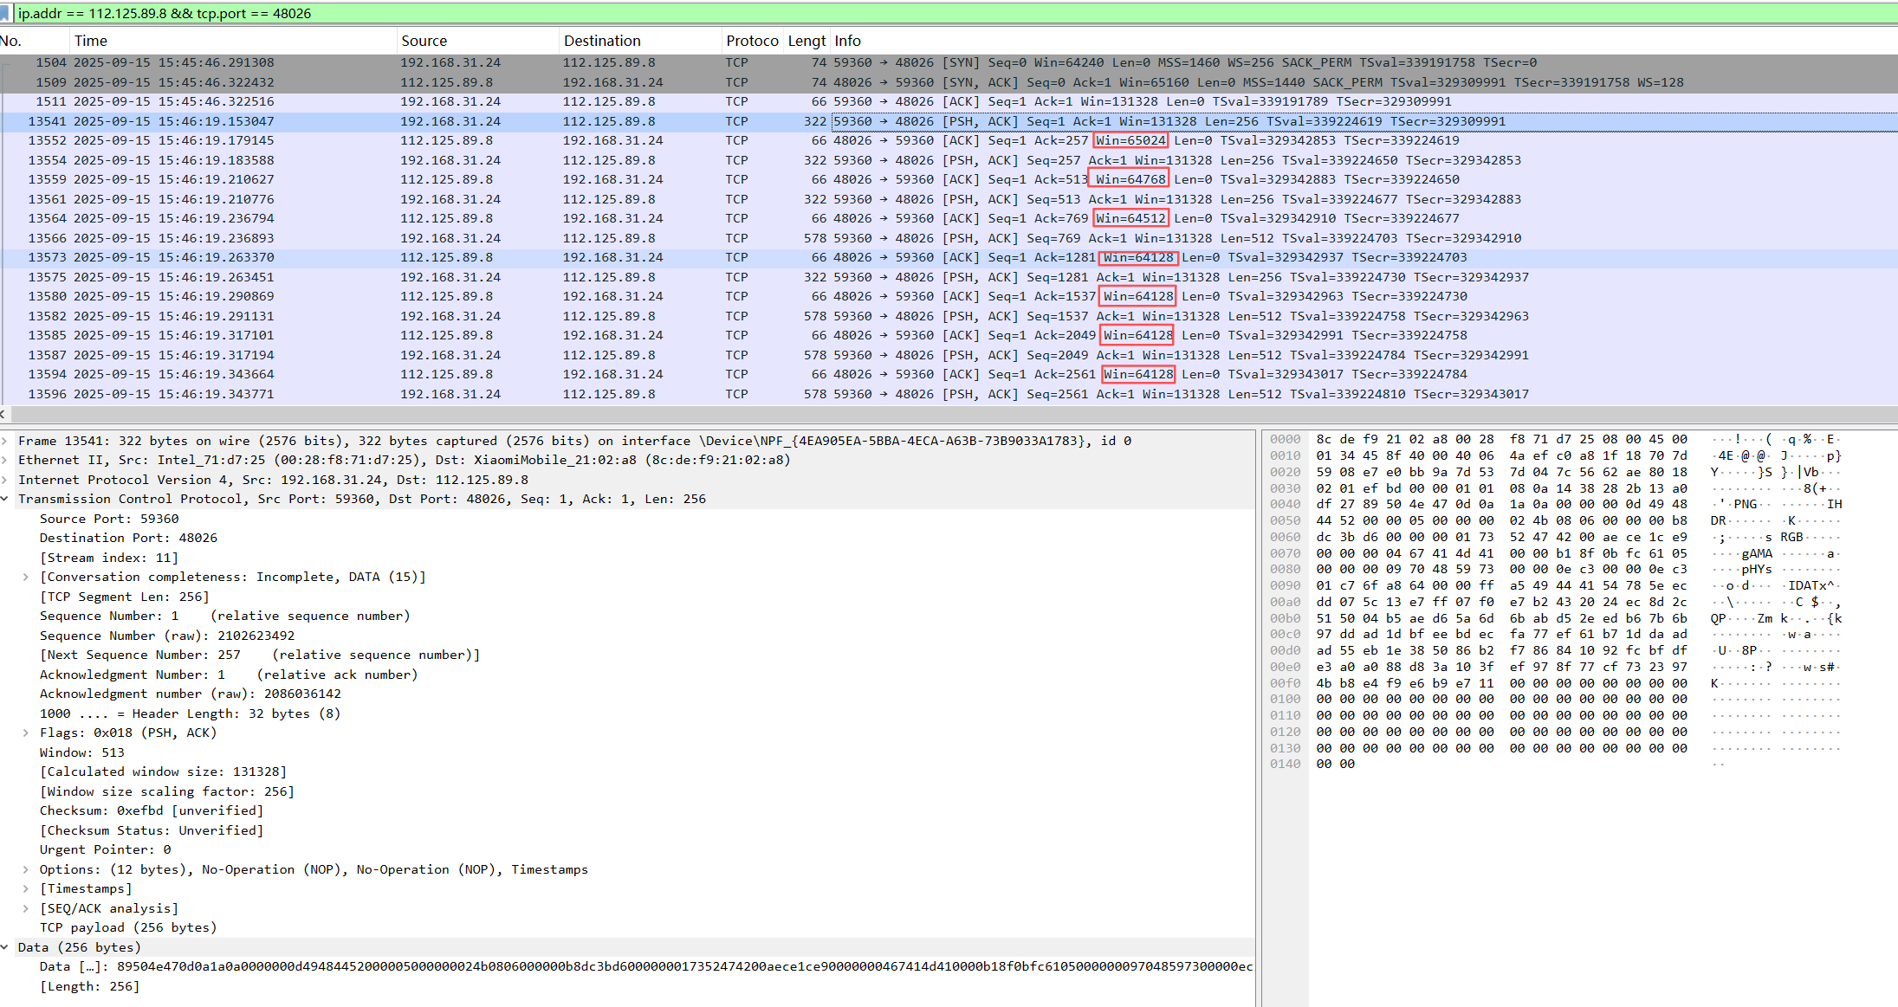This screenshot has width=1898, height=1007.
Task: Select packet 13566 in the list
Action: tap(949, 238)
